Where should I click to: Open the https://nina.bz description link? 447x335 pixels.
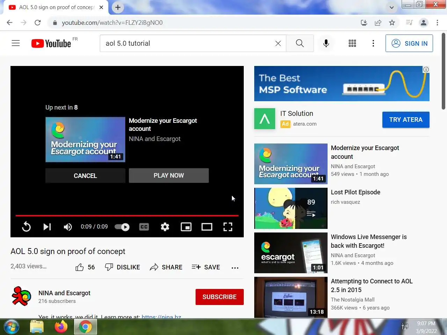click(x=161, y=317)
